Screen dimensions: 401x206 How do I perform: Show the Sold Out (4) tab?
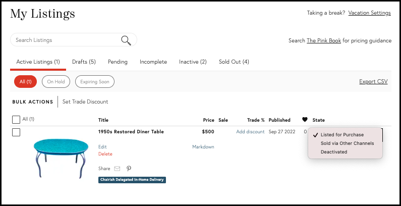[234, 62]
